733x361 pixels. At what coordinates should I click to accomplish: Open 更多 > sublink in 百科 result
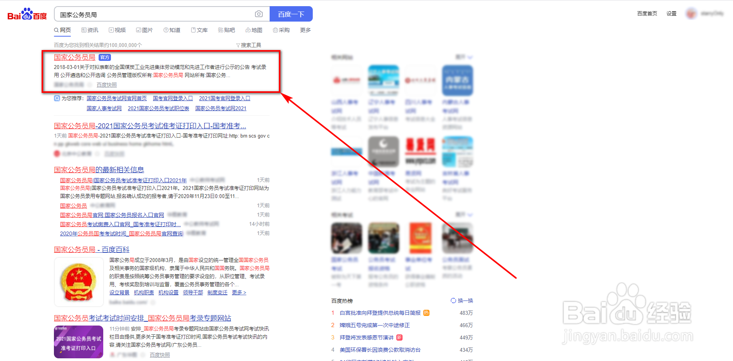tap(239, 293)
